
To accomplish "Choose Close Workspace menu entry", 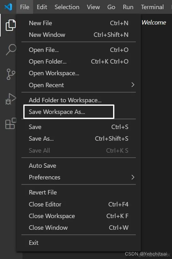I will (78, 216).
